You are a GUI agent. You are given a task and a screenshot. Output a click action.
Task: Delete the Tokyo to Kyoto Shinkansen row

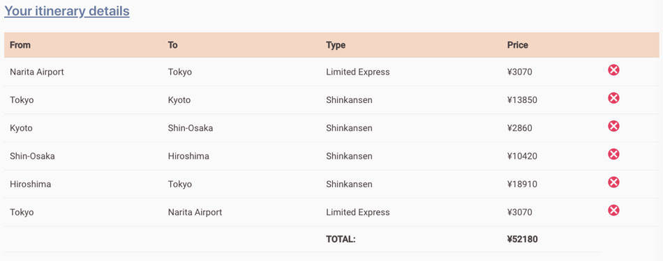pyautogui.click(x=613, y=98)
